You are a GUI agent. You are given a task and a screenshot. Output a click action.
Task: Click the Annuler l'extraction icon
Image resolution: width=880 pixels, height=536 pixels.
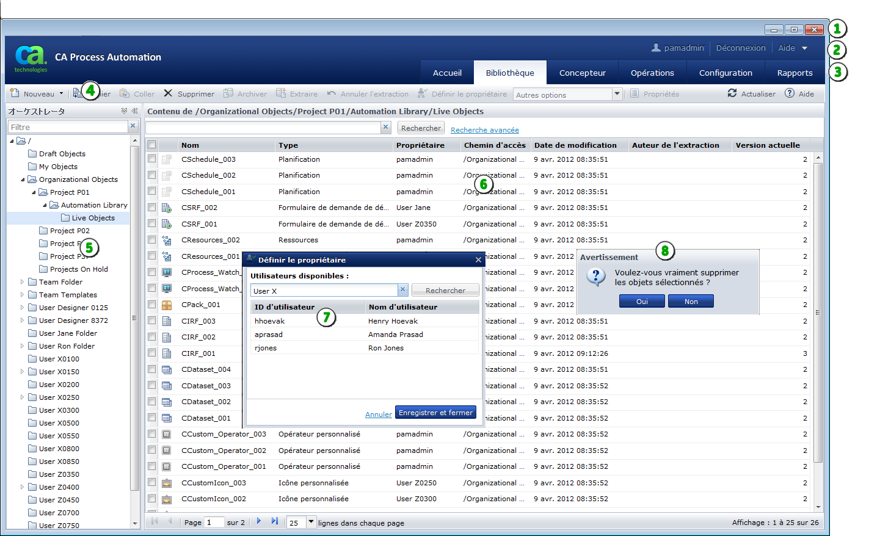point(333,93)
